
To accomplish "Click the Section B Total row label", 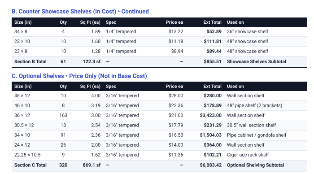I will (x=31, y=61).
